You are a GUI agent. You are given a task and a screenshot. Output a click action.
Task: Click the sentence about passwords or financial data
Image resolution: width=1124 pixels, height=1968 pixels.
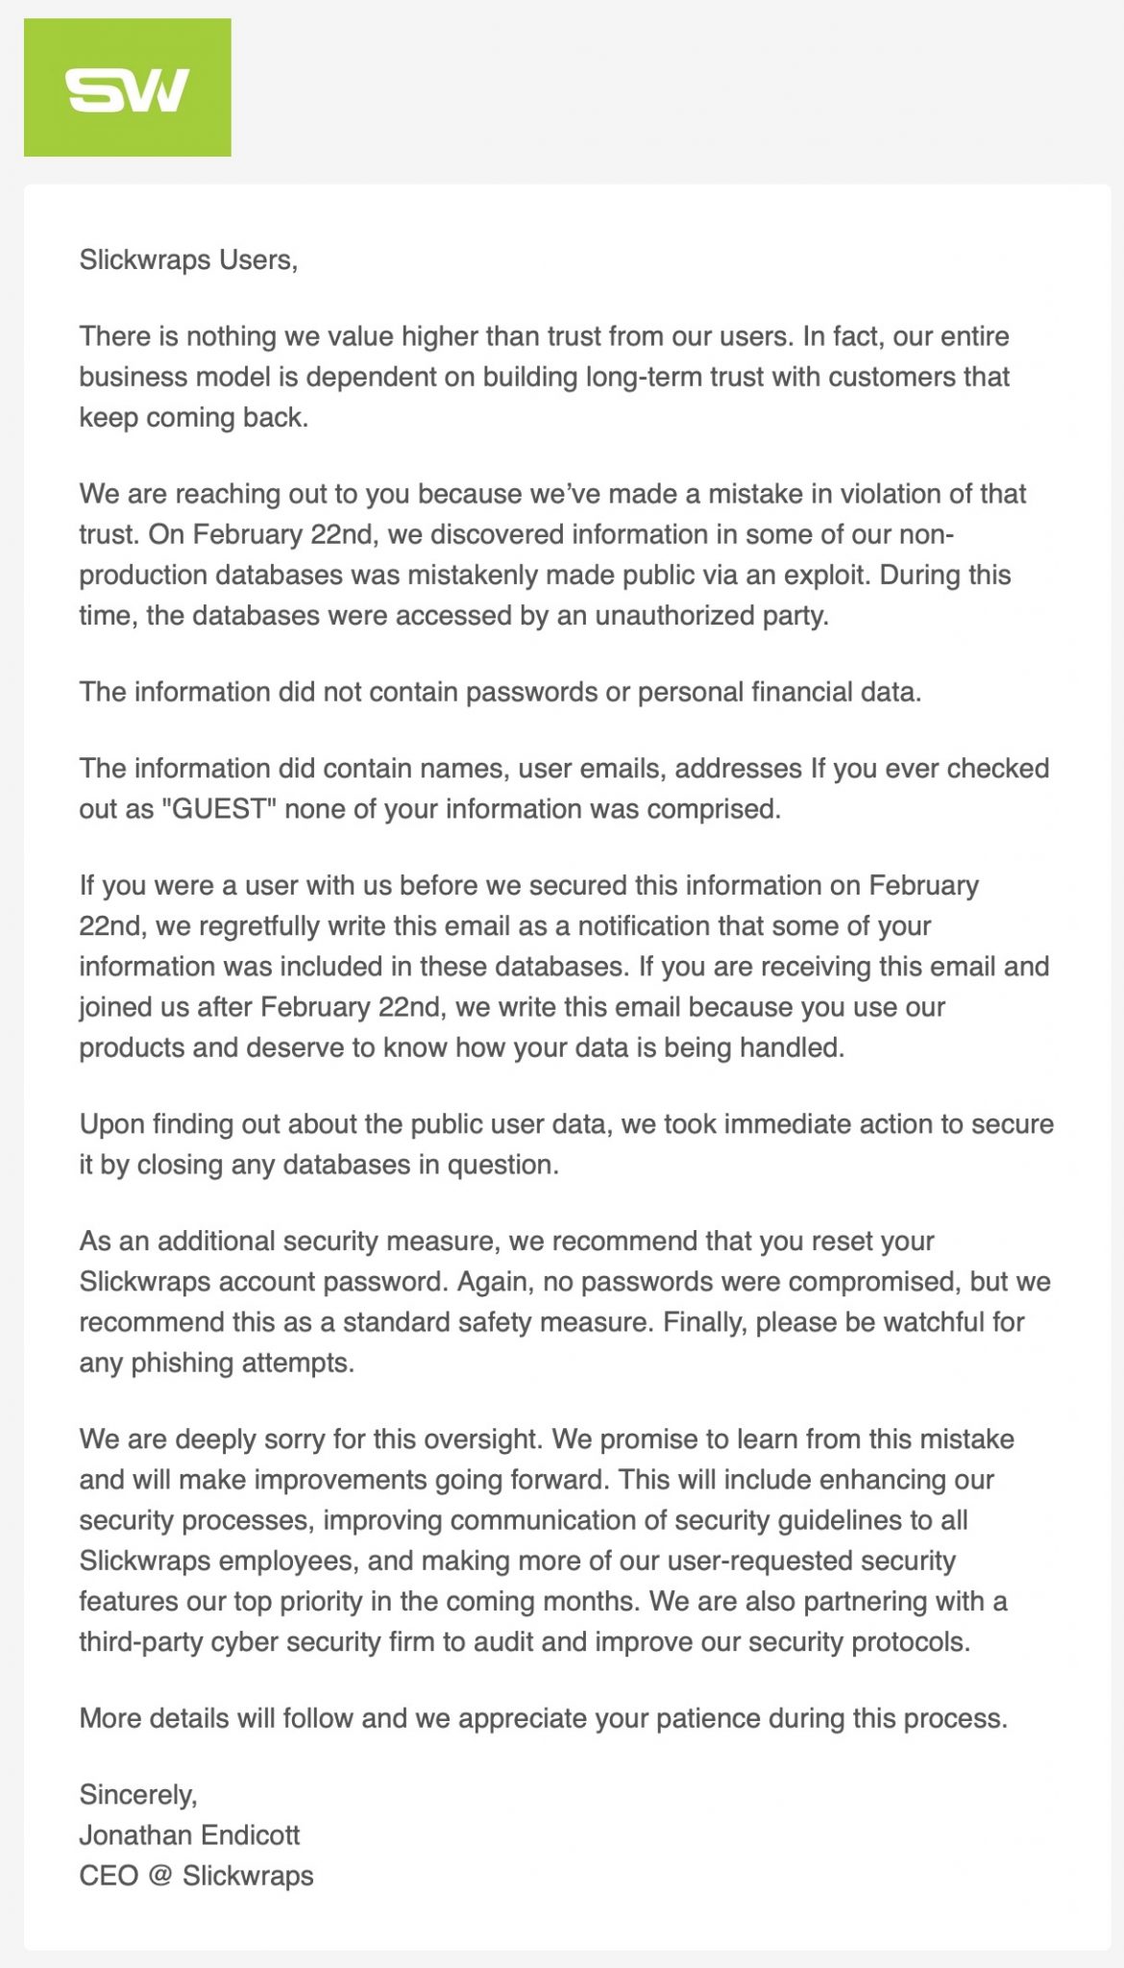coord(500,692)
